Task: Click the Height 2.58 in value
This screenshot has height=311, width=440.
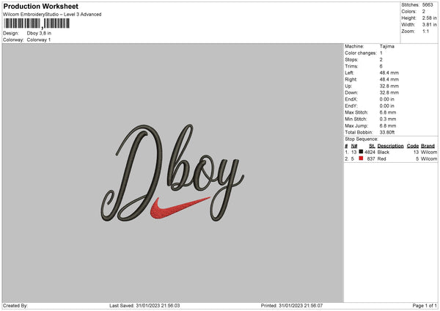Action: tap(429, 18)
